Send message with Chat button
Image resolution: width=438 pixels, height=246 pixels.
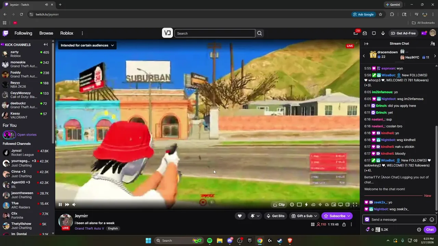coord(430,230)
